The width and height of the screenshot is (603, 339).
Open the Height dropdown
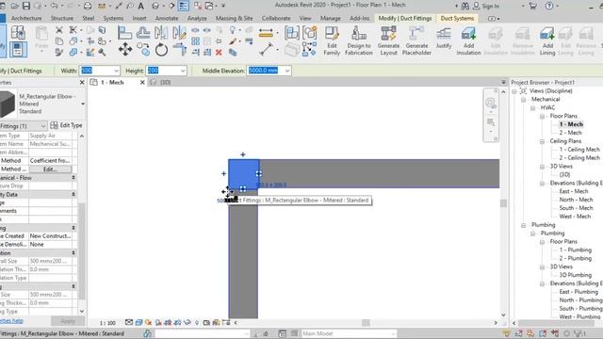pos(182,71)
